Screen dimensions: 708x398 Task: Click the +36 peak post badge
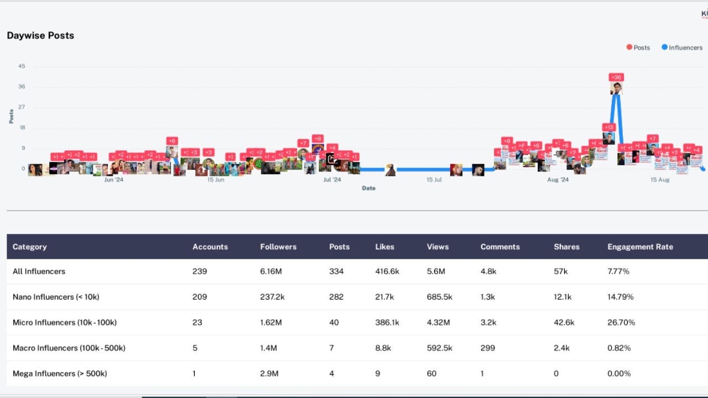pyautogui.click(x=616, y=77)
